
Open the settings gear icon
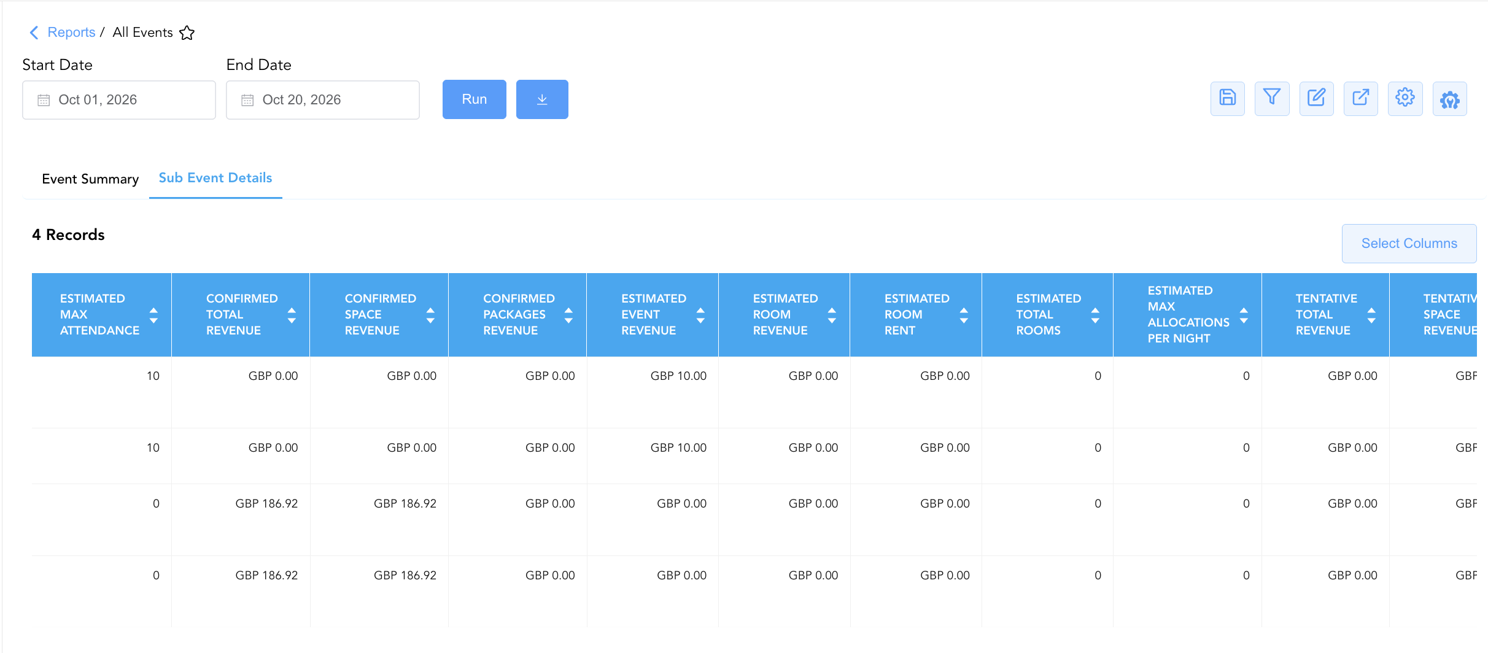[1405, 98]
